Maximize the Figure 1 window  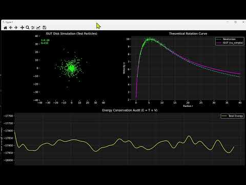click(236, 22)
